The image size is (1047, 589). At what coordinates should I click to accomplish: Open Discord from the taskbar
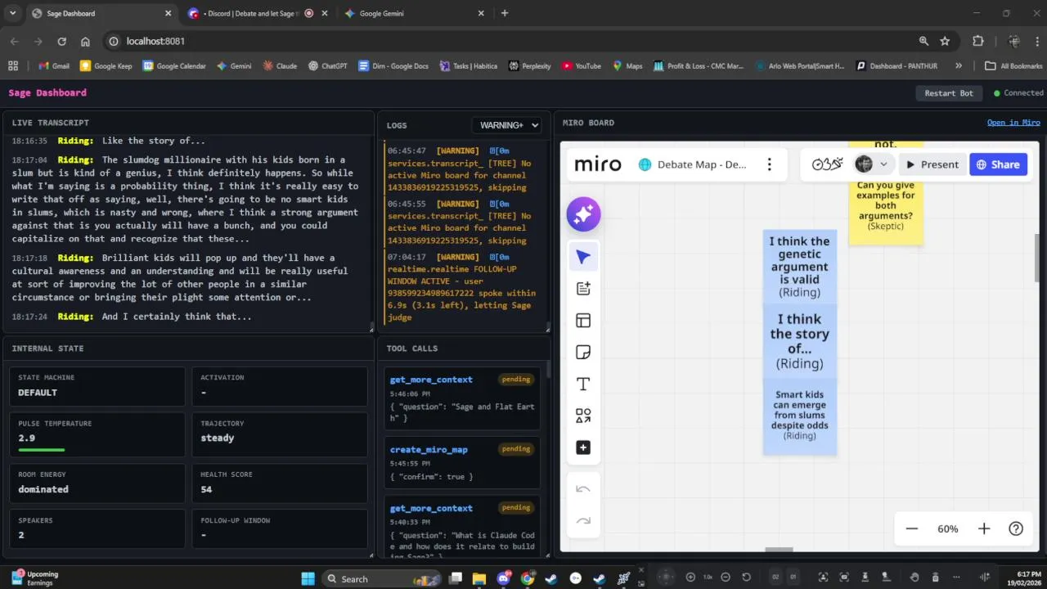[x=504, y=578]
